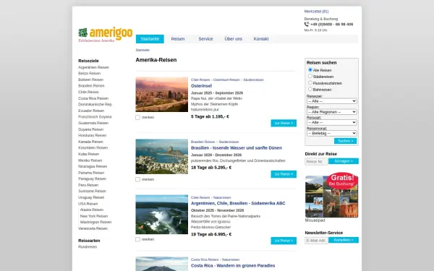Open Rundreisen under Reisearten
Image resolution: width=434 pixels, height=271 pixels.
[88, 247]
